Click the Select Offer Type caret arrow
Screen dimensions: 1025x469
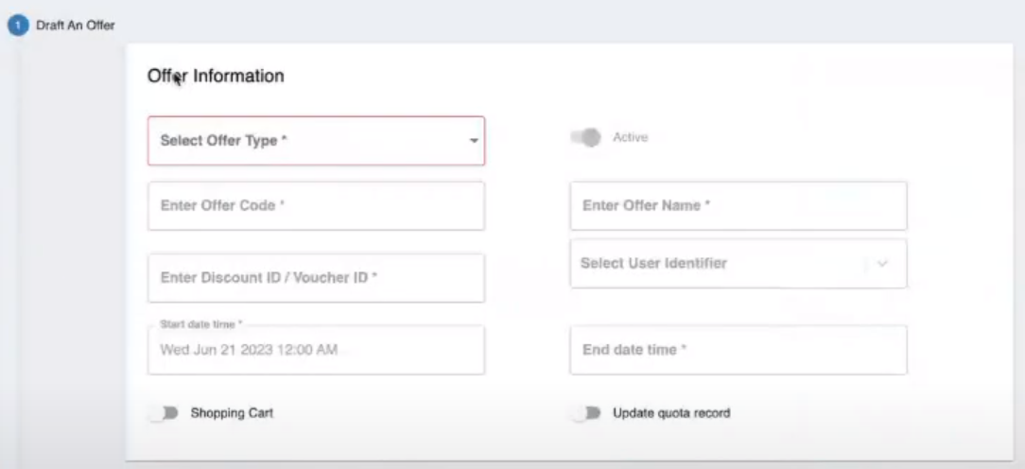click(x=473, y=142)
